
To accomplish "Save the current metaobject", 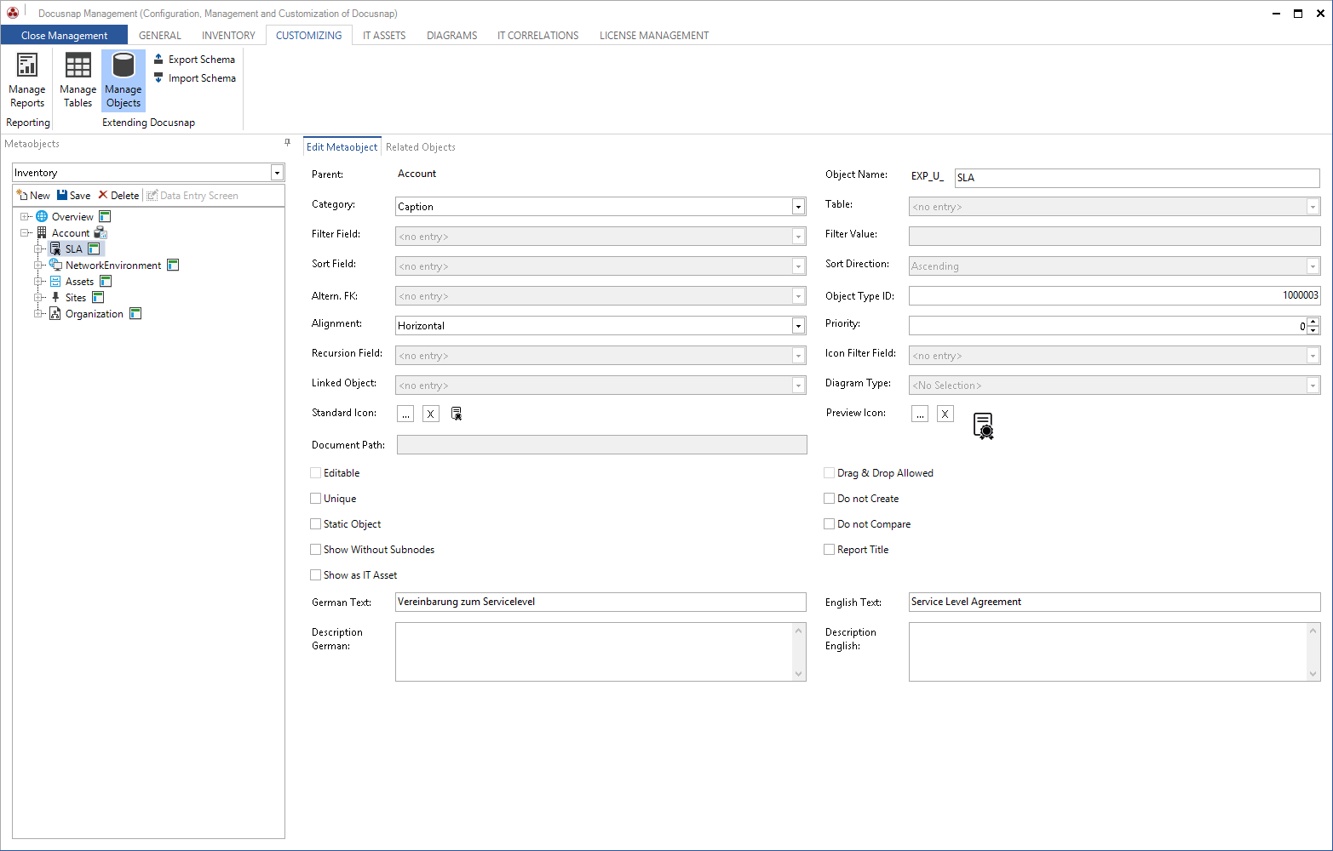I will click(x=74, y=196).
